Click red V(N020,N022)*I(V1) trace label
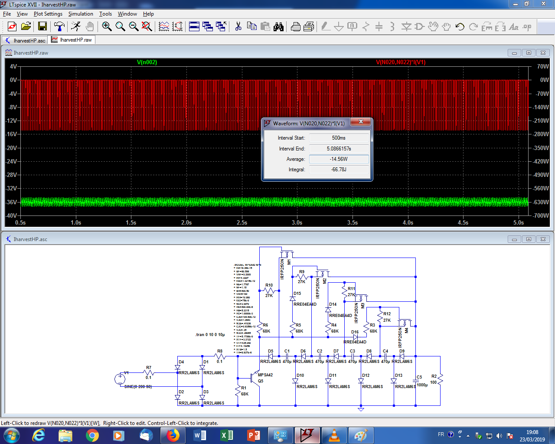The height and width of the screenshot is (444, 555). [x=401, y=62]
